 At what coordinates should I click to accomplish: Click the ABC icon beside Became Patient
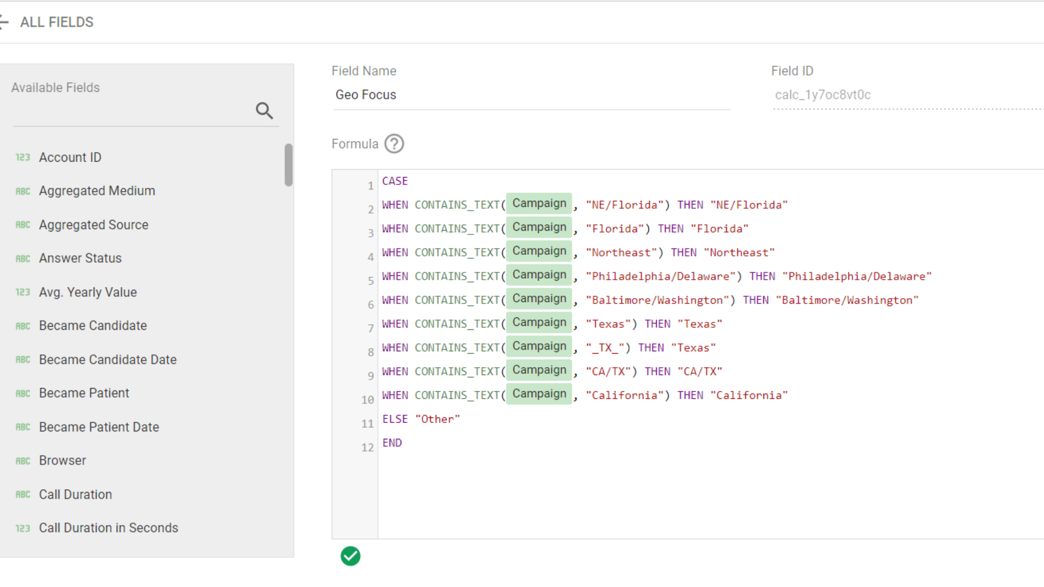[x=23, y=394]
